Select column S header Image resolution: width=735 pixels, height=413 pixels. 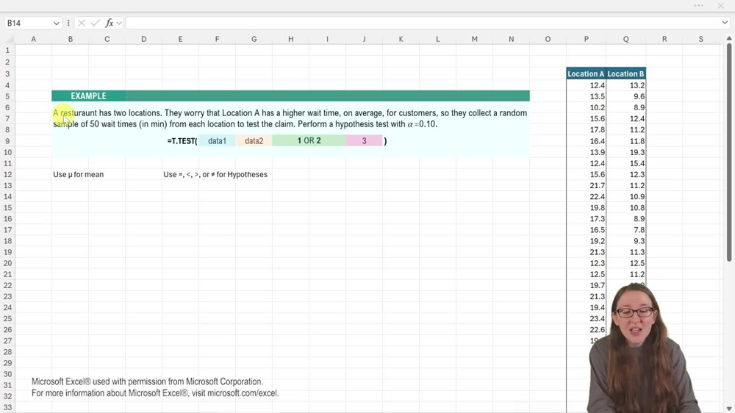point(700,40)
